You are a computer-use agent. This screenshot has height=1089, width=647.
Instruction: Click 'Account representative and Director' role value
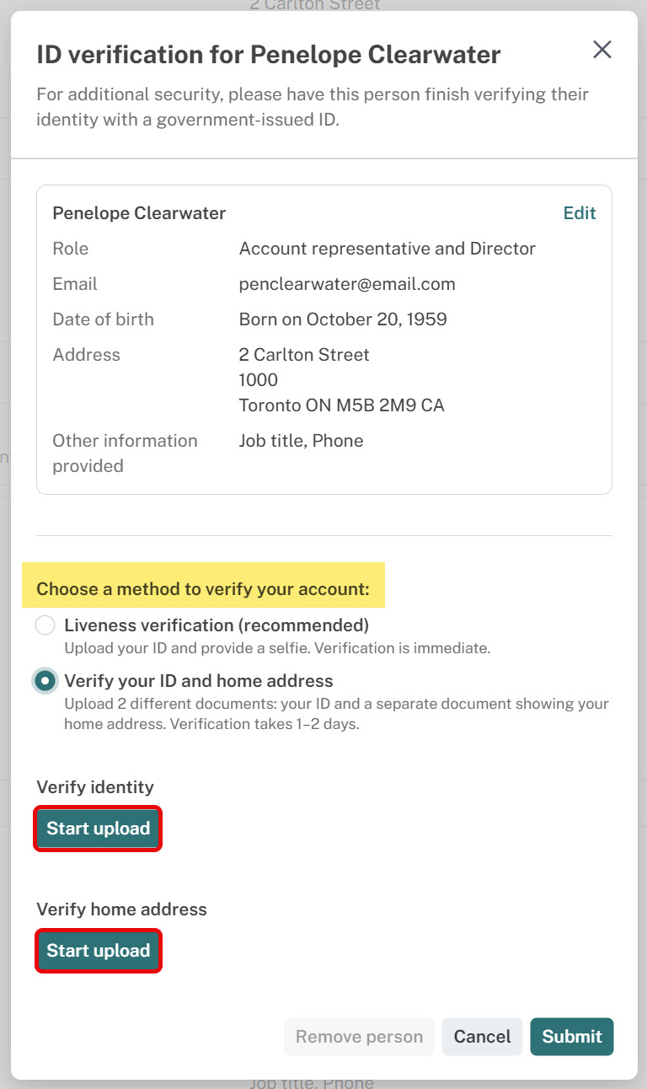388,249
